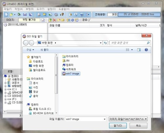The height and width of the screenshot is (133, 164).
Task: Click the Mount to virtual drive icon
Action: (56, 14)
